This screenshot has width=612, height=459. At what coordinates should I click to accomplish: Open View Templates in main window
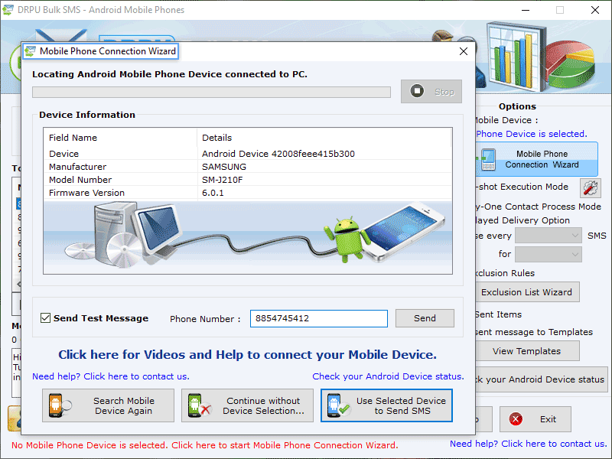[527, 351]
